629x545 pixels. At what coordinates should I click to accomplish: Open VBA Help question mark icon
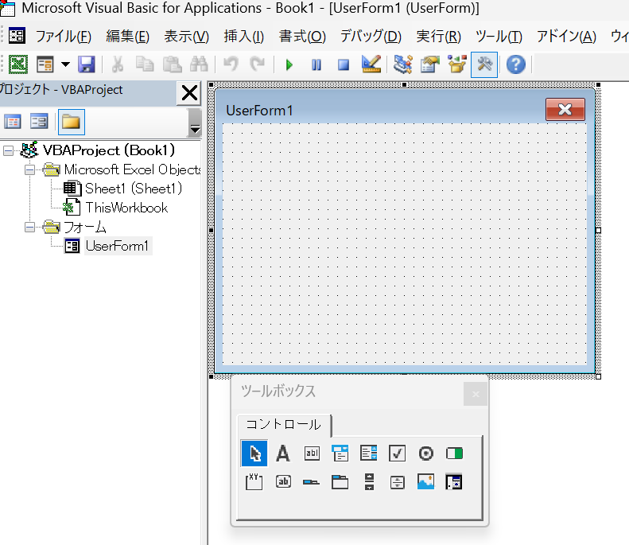[x=516, y=64]
